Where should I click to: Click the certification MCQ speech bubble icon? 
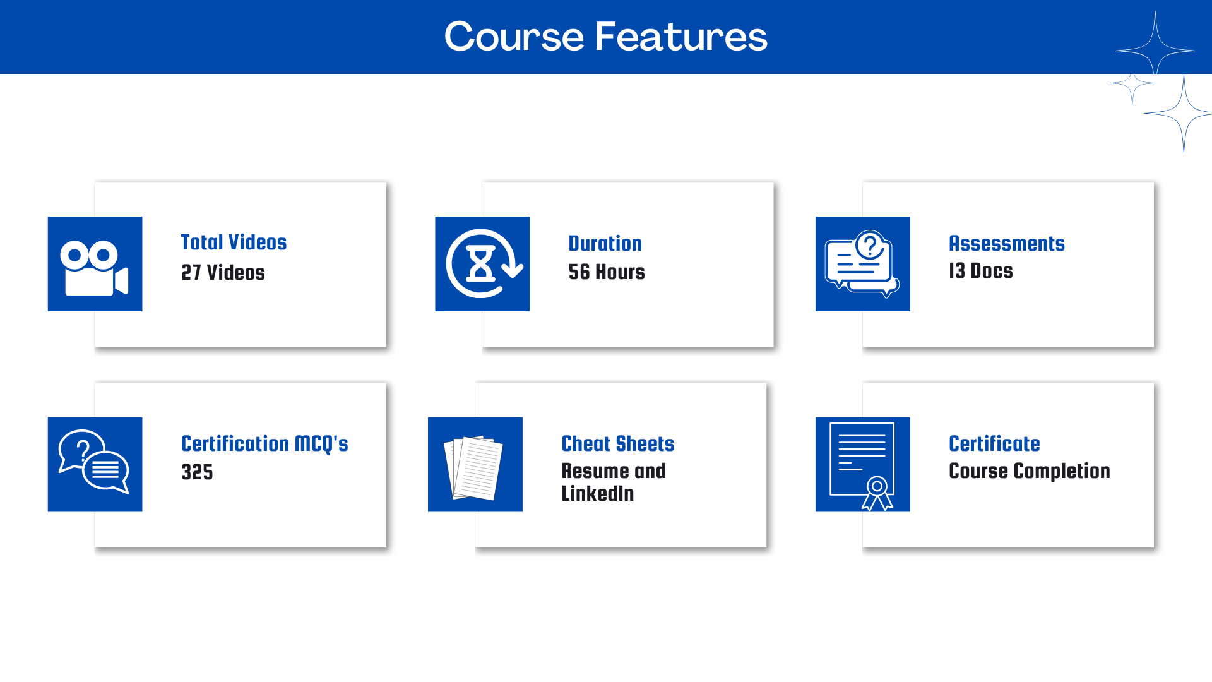click(x=94, y=464)
